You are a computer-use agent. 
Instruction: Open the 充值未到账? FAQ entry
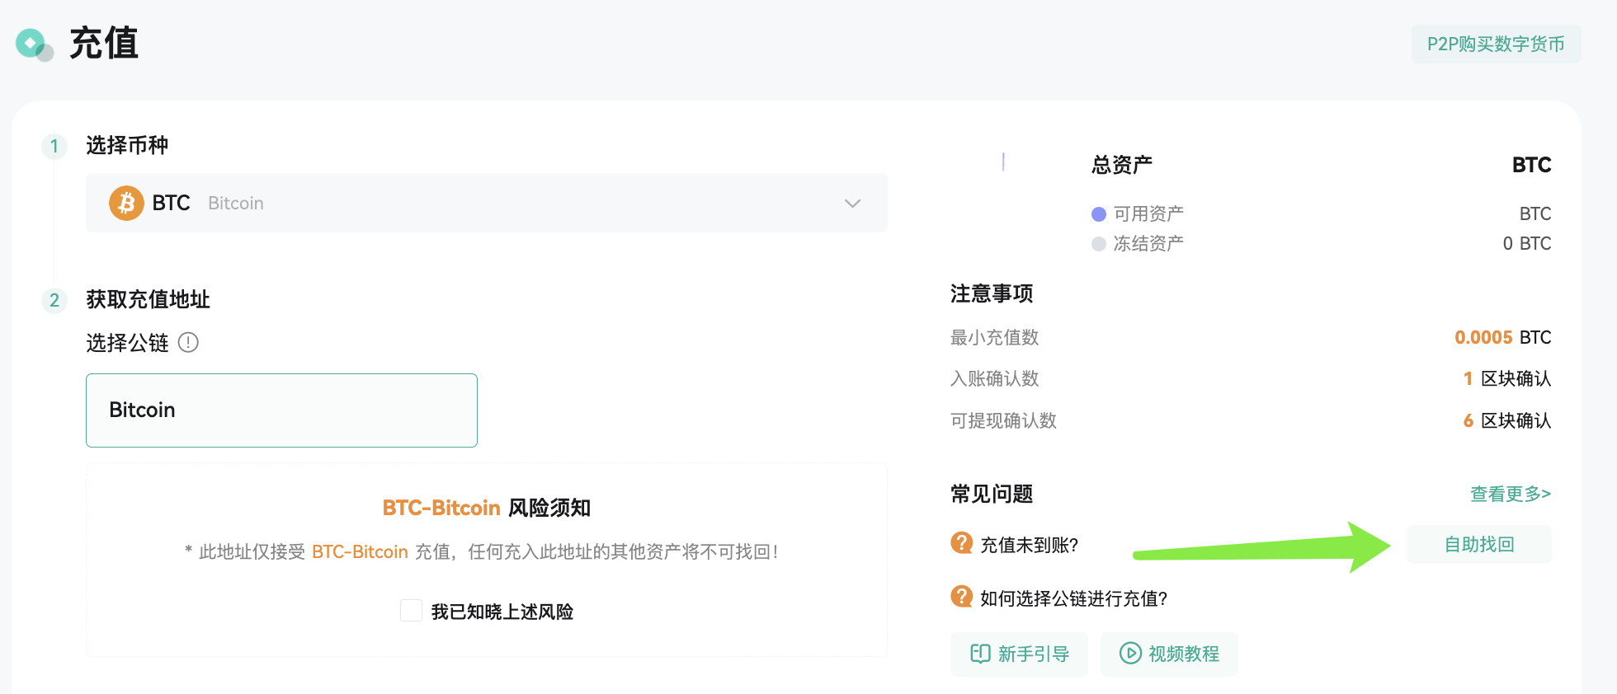tap(1029, 545)
